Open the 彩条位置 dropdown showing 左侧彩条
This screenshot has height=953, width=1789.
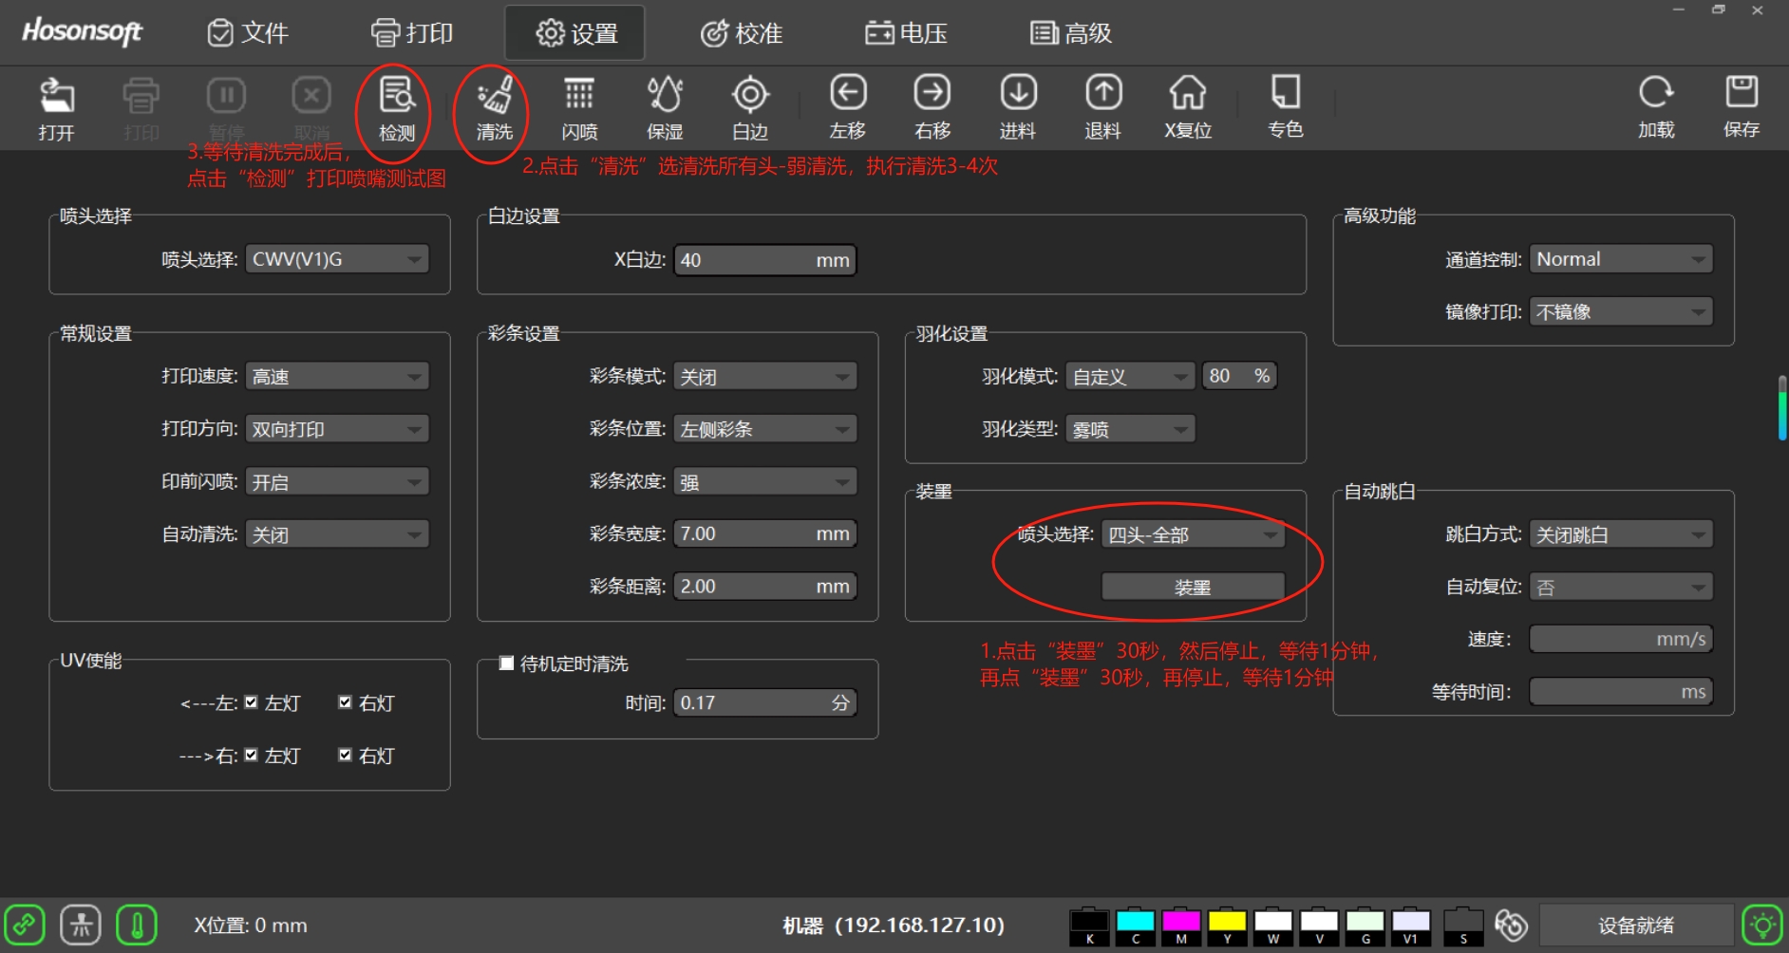click(764, 429)
